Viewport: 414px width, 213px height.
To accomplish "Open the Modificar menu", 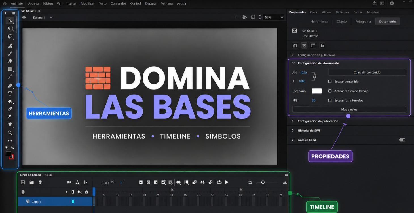I will coord(88,3).
